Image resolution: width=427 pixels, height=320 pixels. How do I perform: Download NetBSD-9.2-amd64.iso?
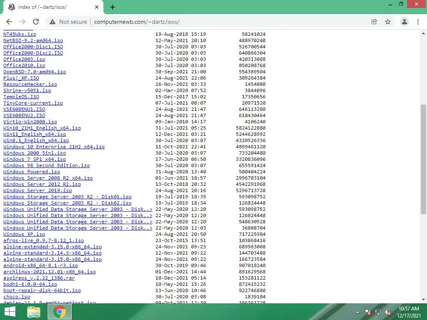coord(33,40)
